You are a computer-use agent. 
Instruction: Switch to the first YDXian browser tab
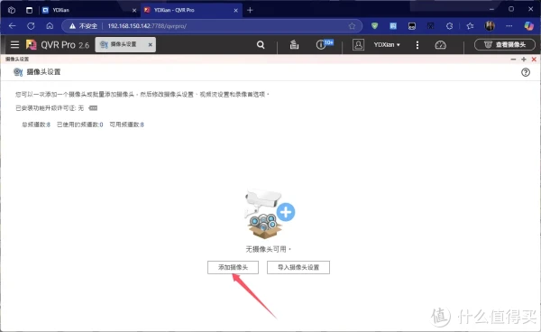89,10
